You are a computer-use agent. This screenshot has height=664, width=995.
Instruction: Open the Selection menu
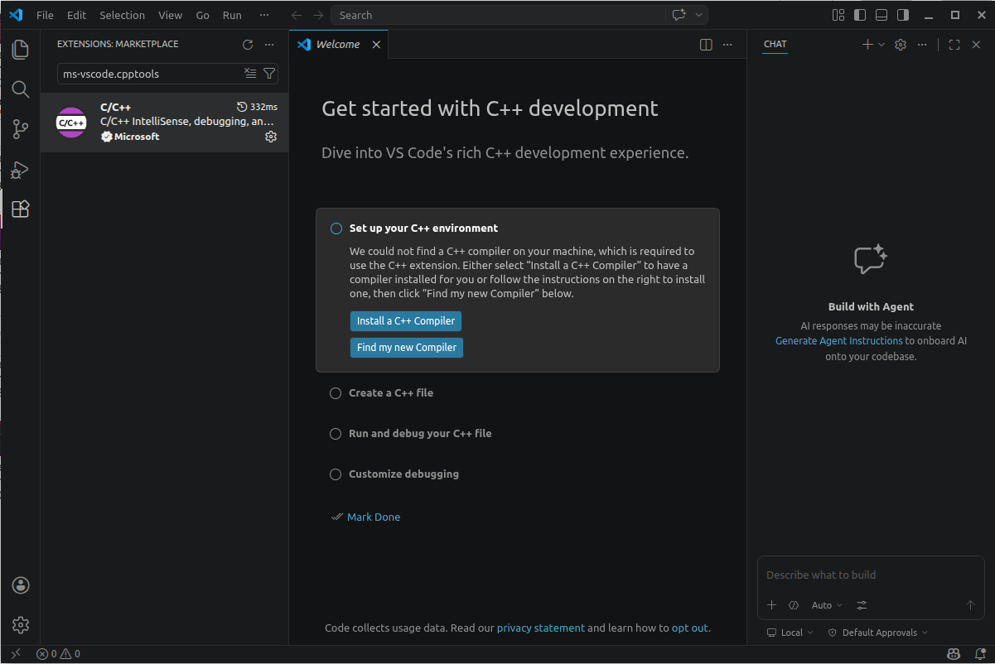(x=122, y=15)
